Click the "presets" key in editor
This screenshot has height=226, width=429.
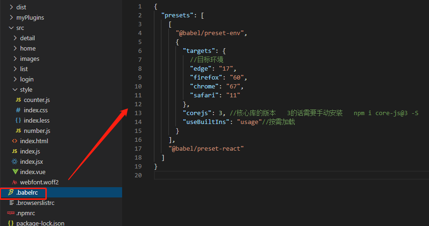click(x=177, y=15)
